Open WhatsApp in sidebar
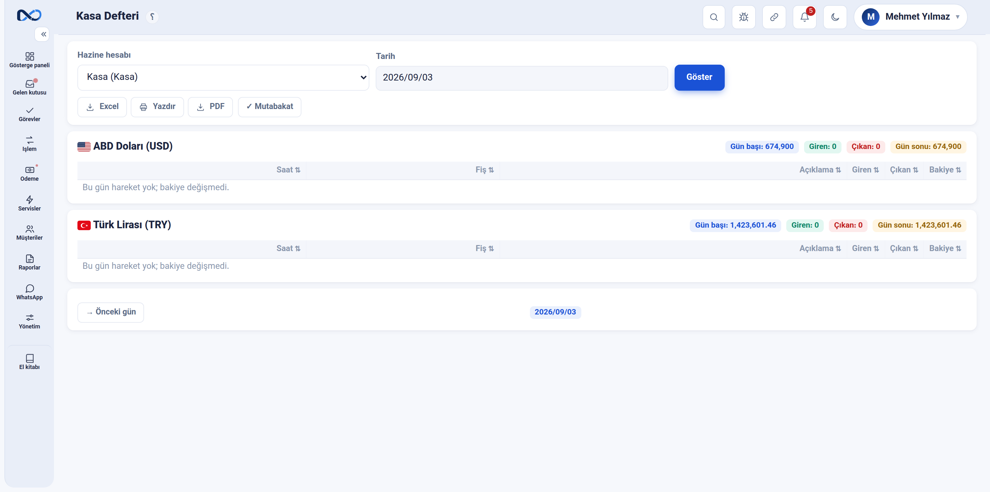Image resolution: width=990 pixels, height=492 pixels. pos(30,292)
